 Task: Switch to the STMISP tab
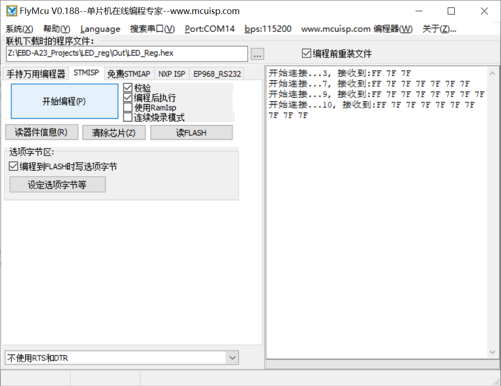(x=86, y=73)
